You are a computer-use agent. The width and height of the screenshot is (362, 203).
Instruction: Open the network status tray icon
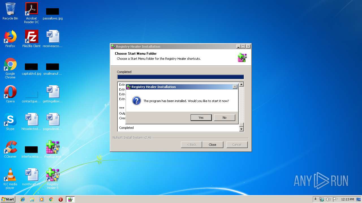coord(322,199)
